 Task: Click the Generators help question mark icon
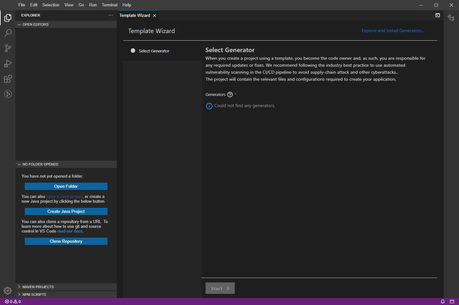pyautogui.click(x=230, y=95)
